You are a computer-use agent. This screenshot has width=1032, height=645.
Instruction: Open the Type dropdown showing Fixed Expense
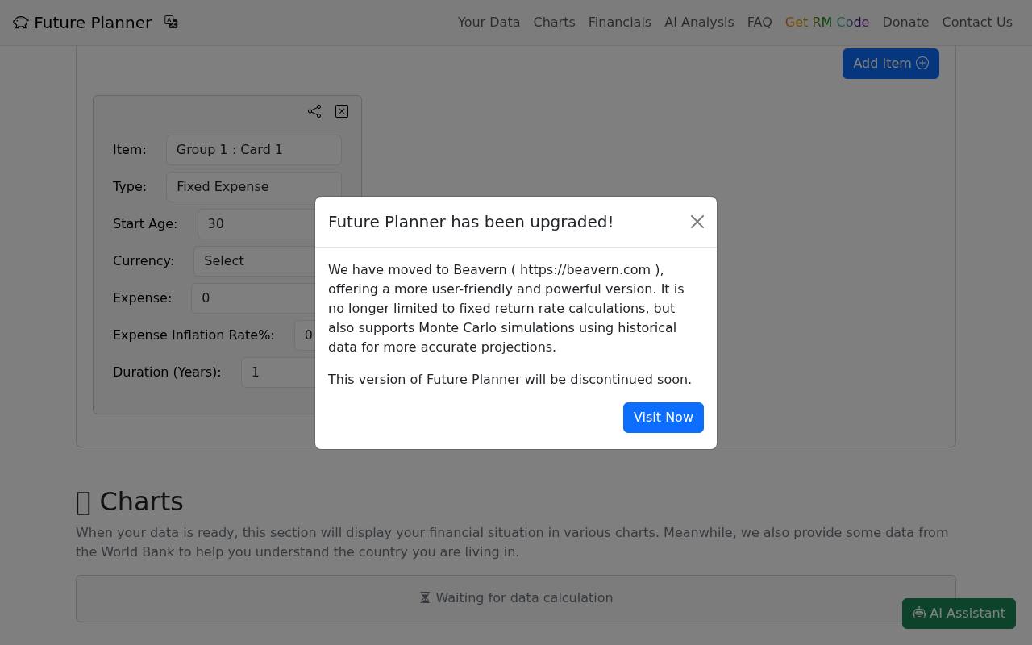click(x=254, y=187)
